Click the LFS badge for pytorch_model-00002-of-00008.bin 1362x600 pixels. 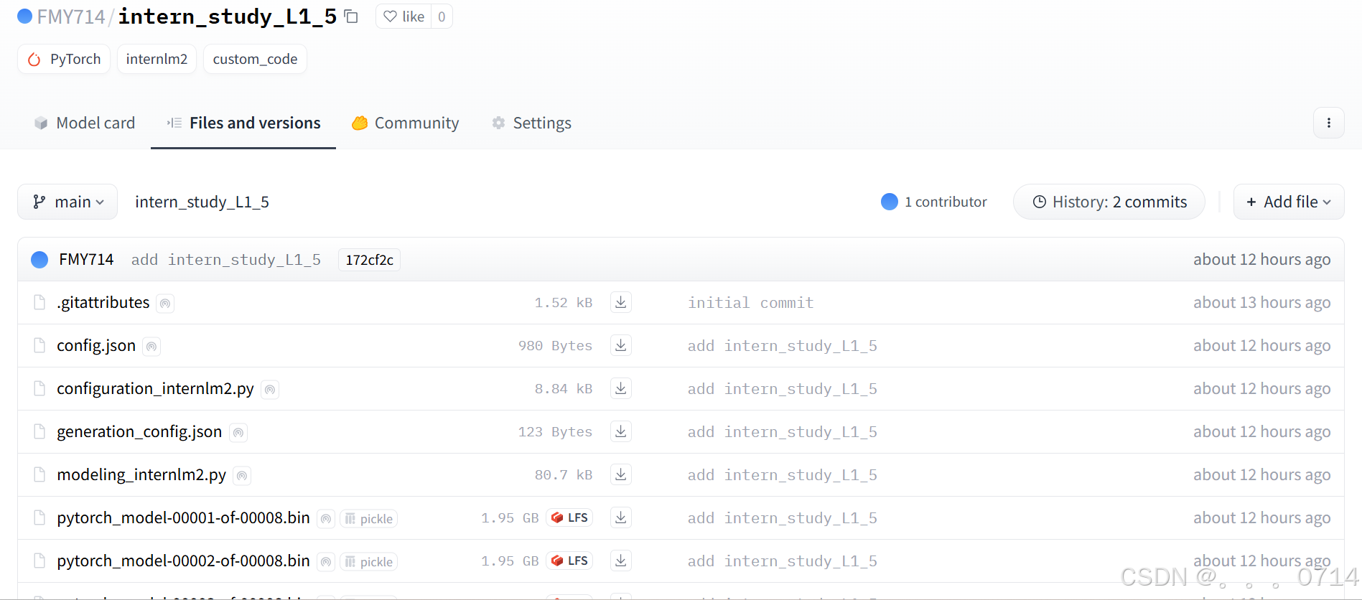point(569,561)
